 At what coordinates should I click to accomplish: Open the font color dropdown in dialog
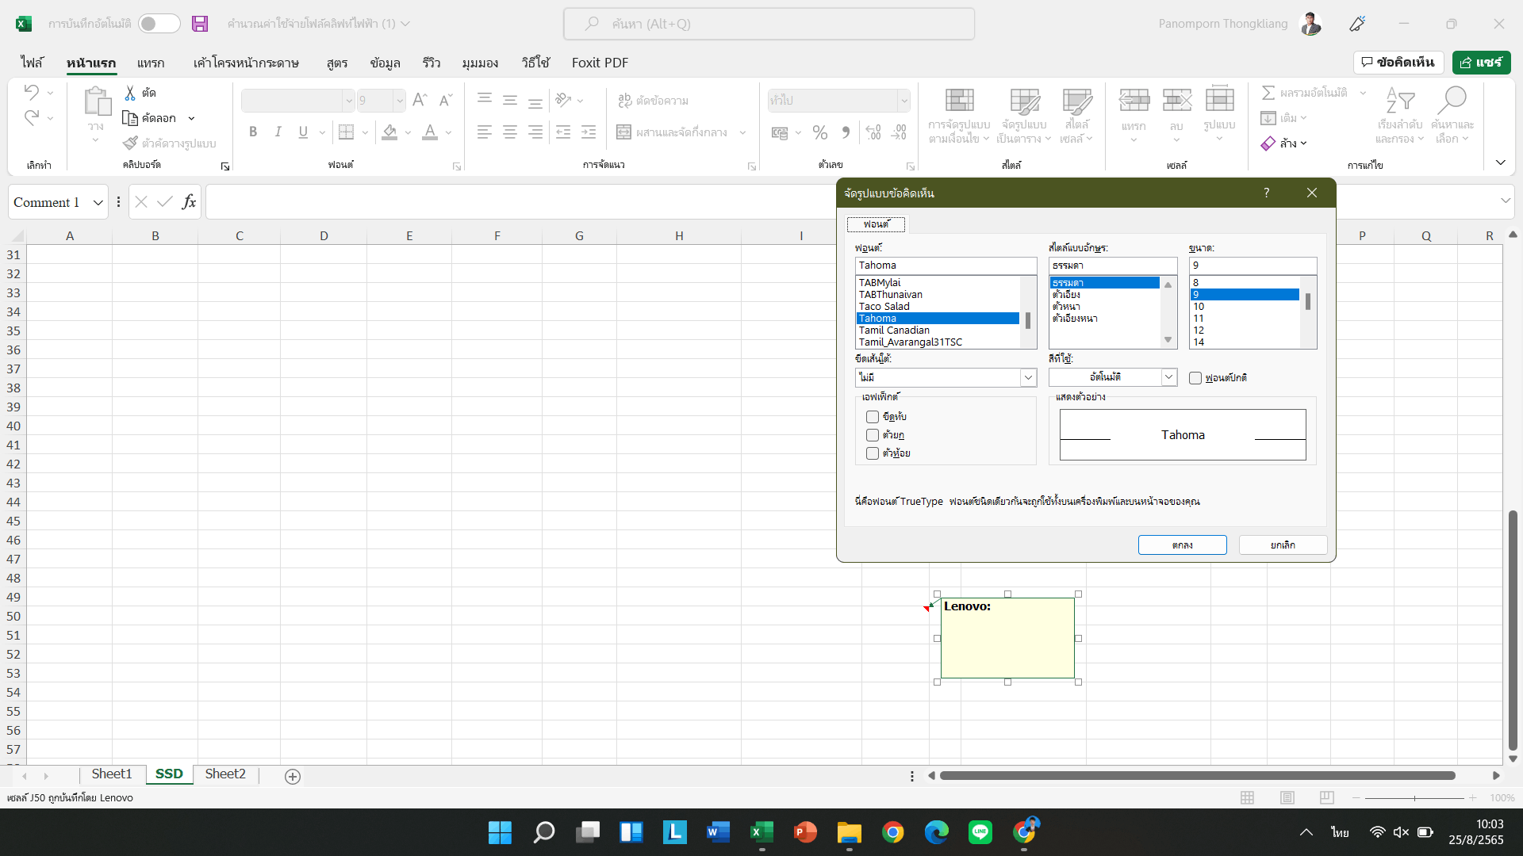(1168, 377)
